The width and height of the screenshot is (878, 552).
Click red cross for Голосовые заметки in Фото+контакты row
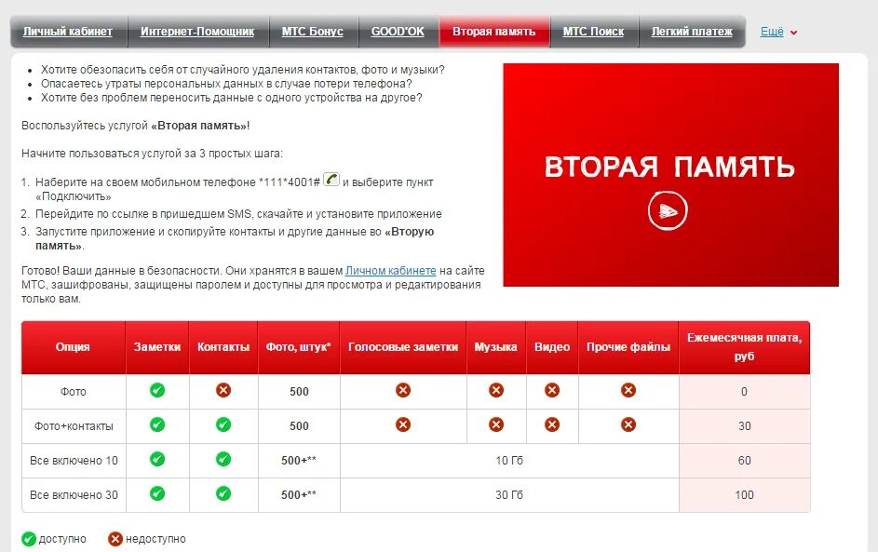click(403, 424)
